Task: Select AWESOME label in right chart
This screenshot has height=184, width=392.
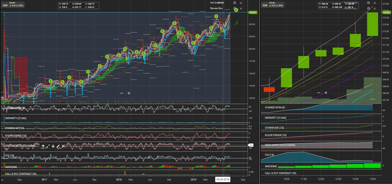Action: pos(271,166)
